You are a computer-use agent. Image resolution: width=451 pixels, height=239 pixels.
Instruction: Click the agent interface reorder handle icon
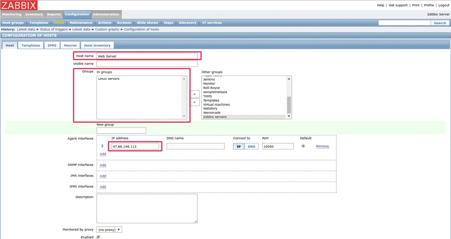coord(102,146)
